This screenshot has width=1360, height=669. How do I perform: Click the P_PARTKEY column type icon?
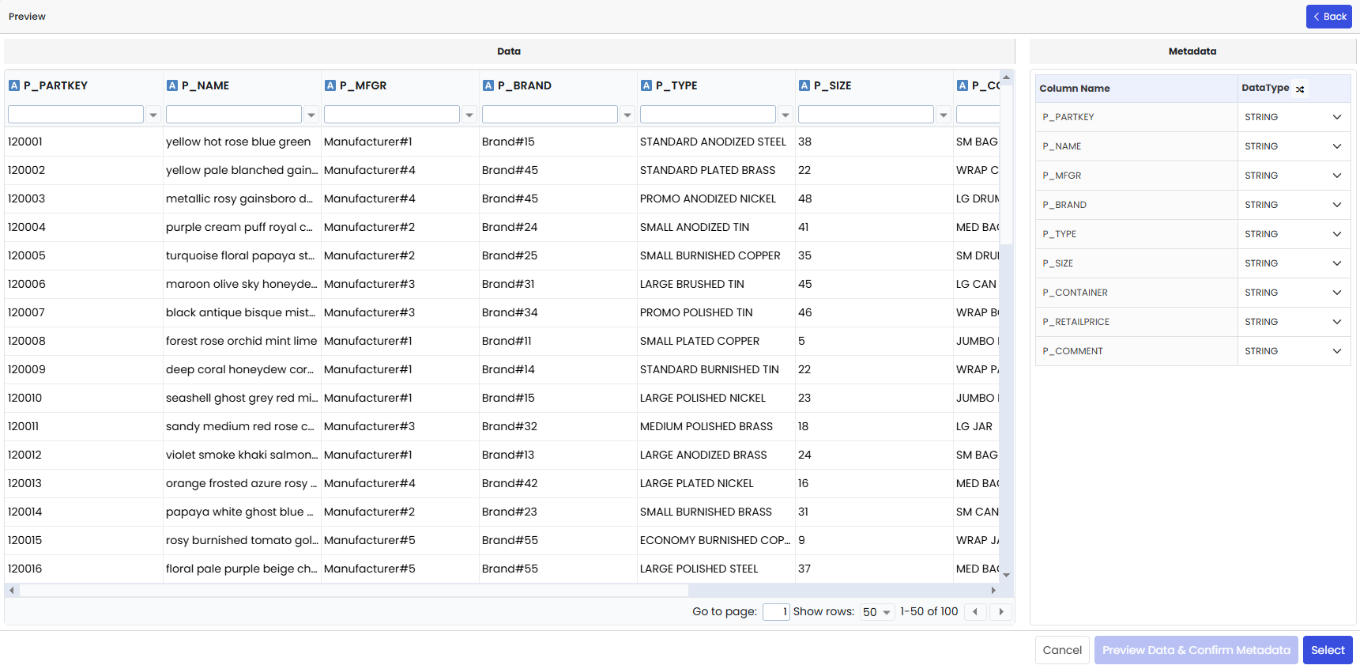(14, 85)
